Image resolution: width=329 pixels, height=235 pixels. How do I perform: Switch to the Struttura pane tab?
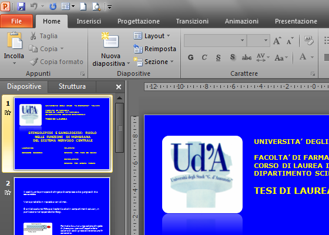(72, 86)
